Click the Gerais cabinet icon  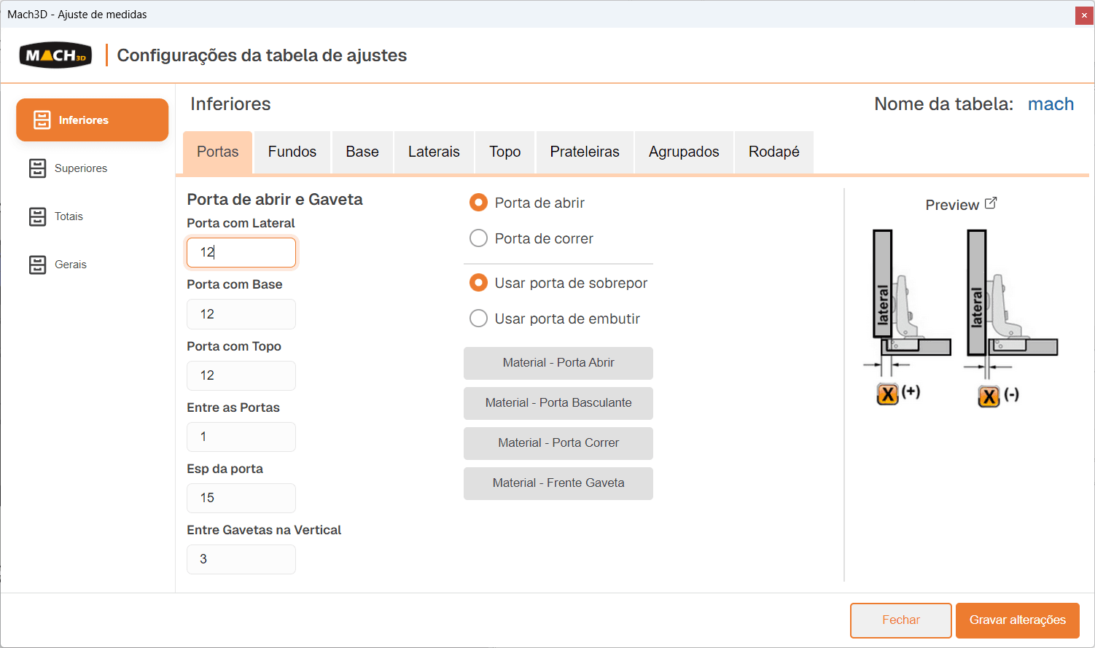pos(38,265)
